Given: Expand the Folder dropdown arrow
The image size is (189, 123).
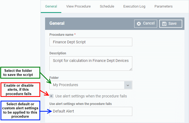Looking at the screenshot, I should click(x=128, y=85).
